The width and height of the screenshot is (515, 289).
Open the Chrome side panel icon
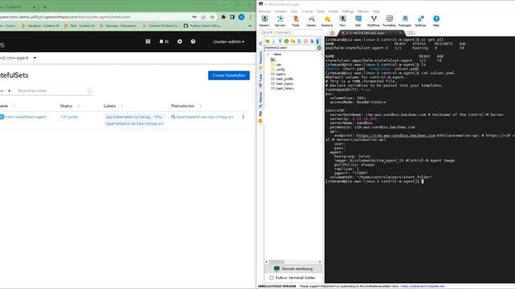point(233,17)
